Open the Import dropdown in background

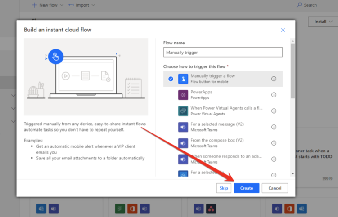[x=82, y=5]
